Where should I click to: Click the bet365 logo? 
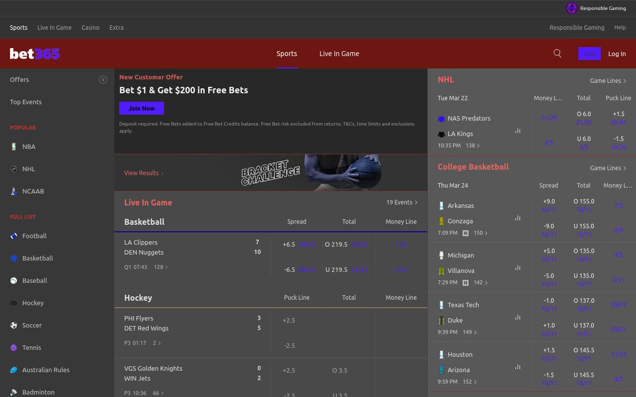[x=35, y=54]
